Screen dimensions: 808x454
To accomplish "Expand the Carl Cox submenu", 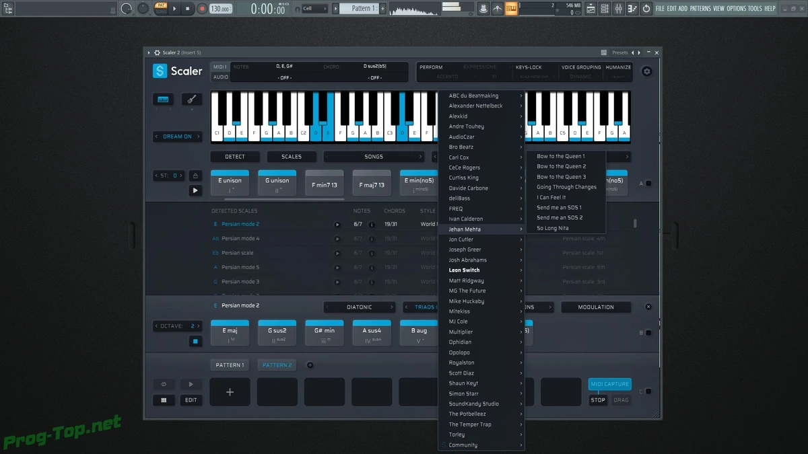I will click(481, 157).
